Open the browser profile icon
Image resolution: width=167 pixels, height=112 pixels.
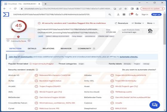point(137,9)
